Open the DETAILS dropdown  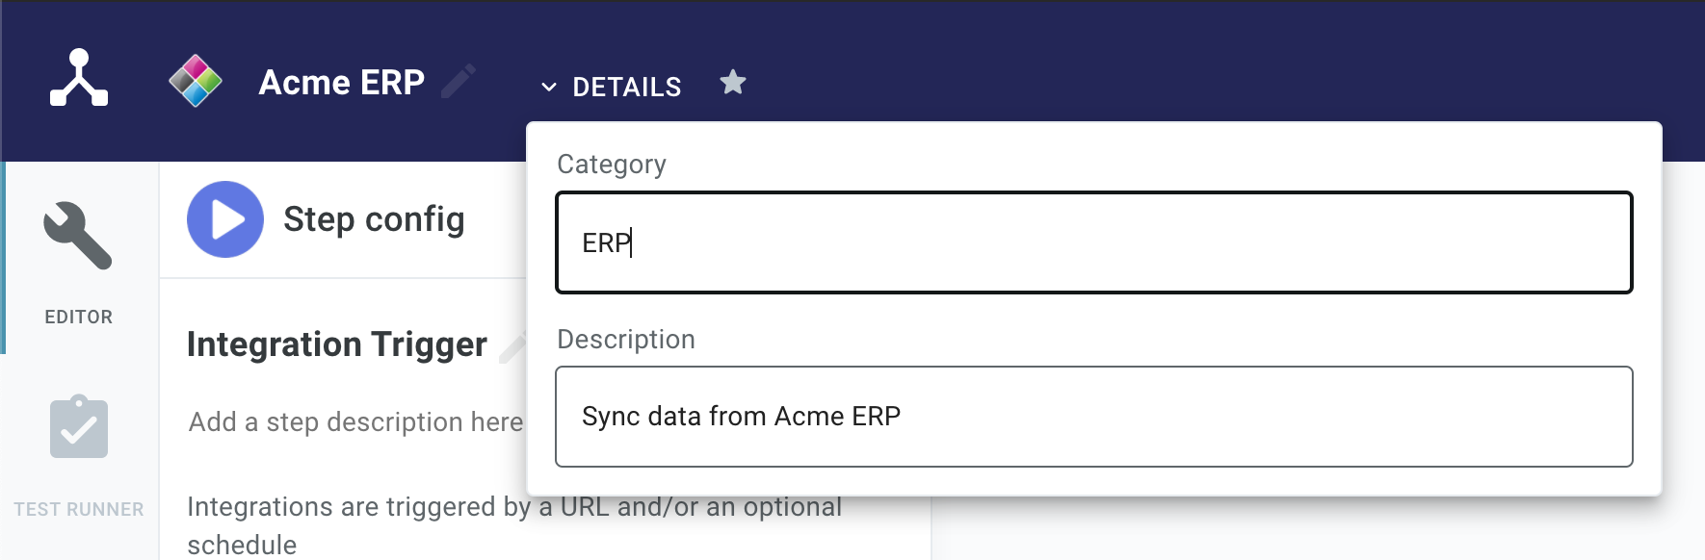pos(626,86)
